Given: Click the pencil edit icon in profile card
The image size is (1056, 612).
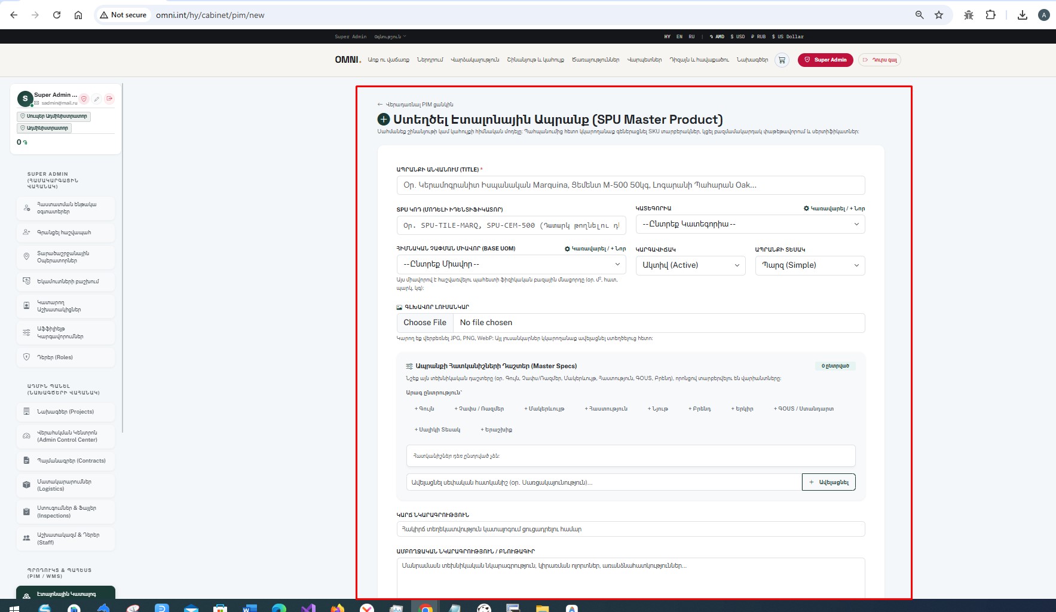Looking at the screenshot, I should pyautogui.click(x=97, y=99).
